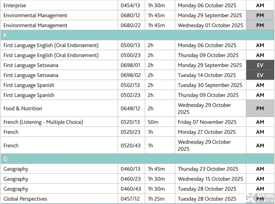This screenshot has height=204, width=275.
Task: Click the grey PM cell for Food & Nutrition
Action: coord(260,108)
